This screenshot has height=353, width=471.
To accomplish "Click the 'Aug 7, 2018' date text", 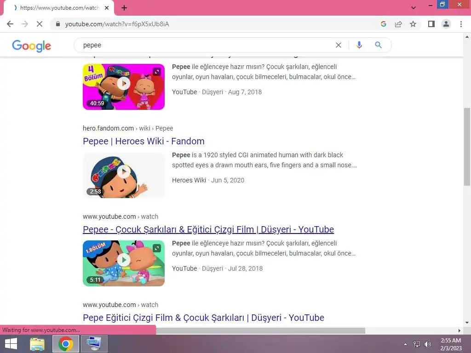I will [x=245, y=92].
